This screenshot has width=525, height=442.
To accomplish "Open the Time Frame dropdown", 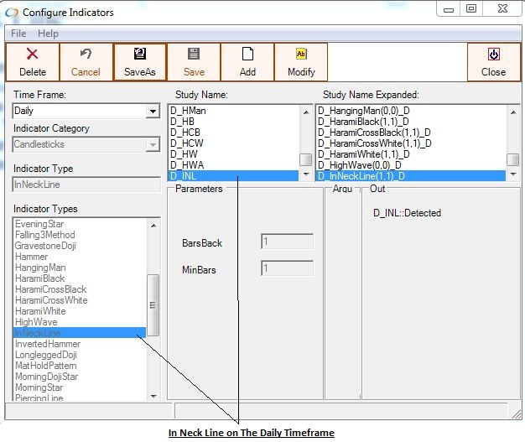I will [152, 112].
